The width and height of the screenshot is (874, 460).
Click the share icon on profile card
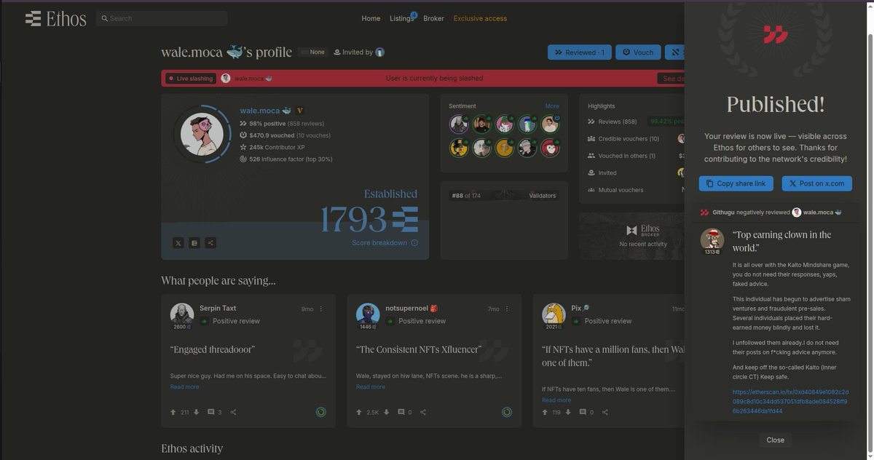(x=210, y=243)
